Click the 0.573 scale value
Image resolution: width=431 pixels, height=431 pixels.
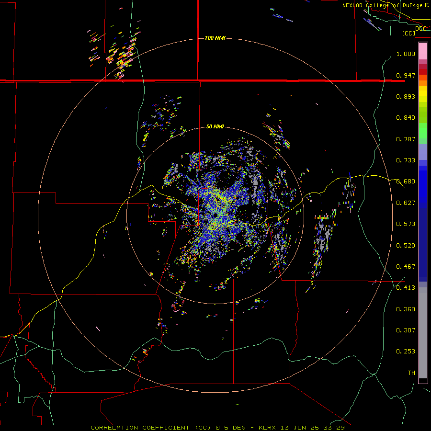click(x=406, y=224)
